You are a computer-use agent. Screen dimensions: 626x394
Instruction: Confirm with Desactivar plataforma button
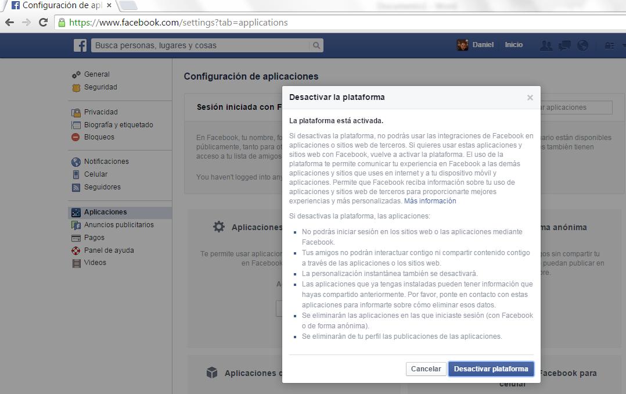tap(491, 369)
